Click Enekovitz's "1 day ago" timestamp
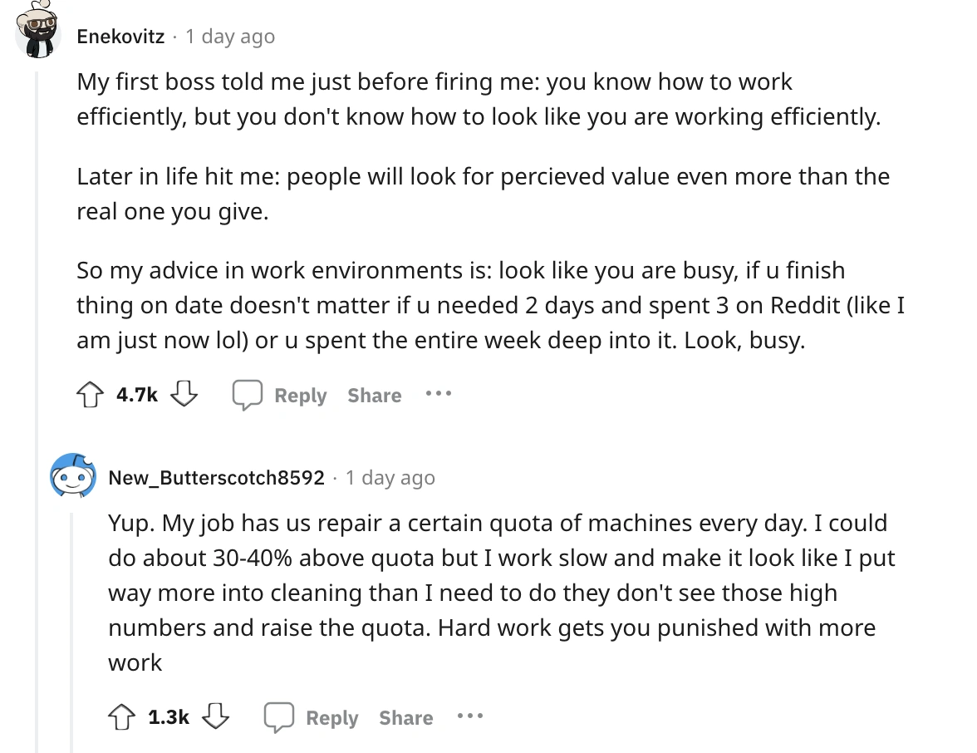 click(230, 37)
